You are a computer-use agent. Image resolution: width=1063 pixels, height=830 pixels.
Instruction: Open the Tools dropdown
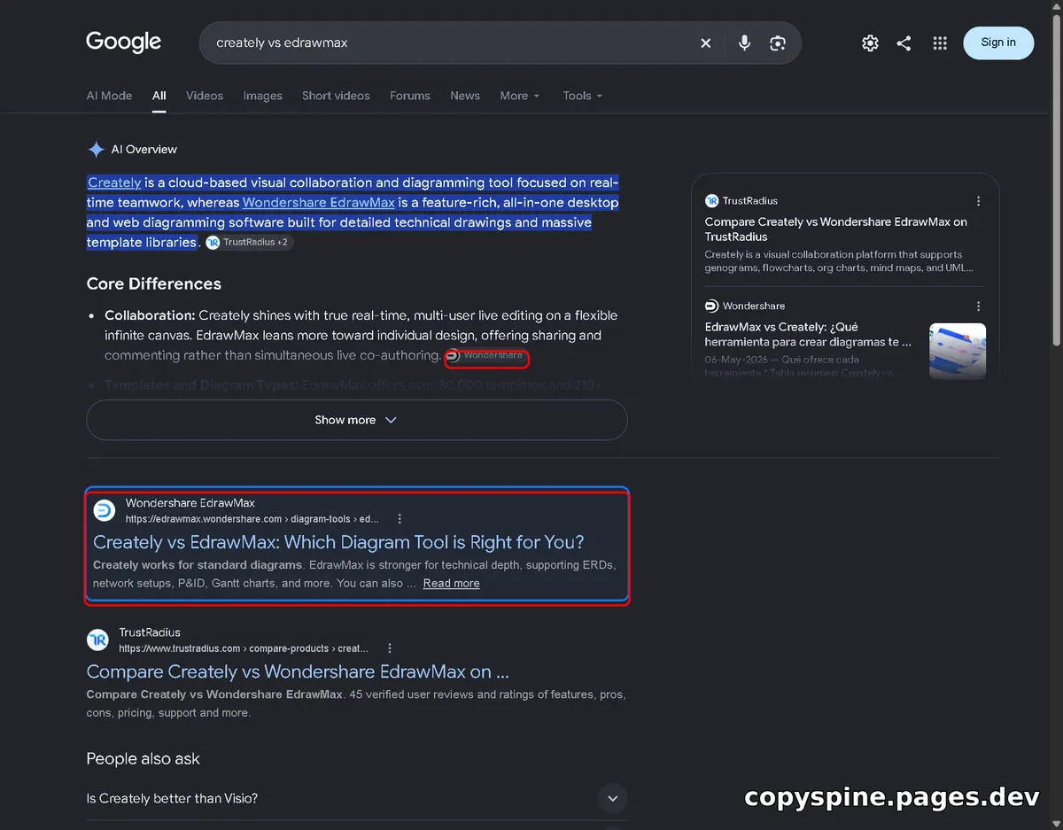[x=583, y=96]
